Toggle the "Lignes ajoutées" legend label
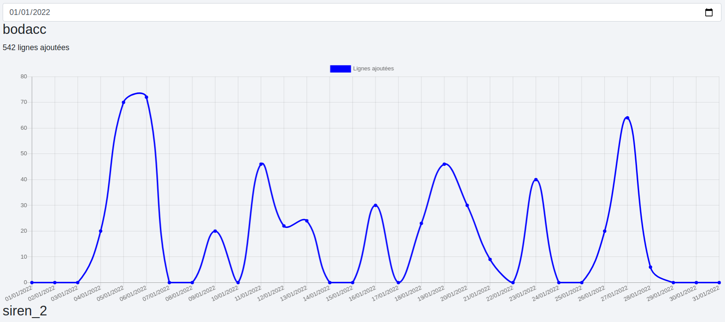The image size is (725, 322). [373, 69]
